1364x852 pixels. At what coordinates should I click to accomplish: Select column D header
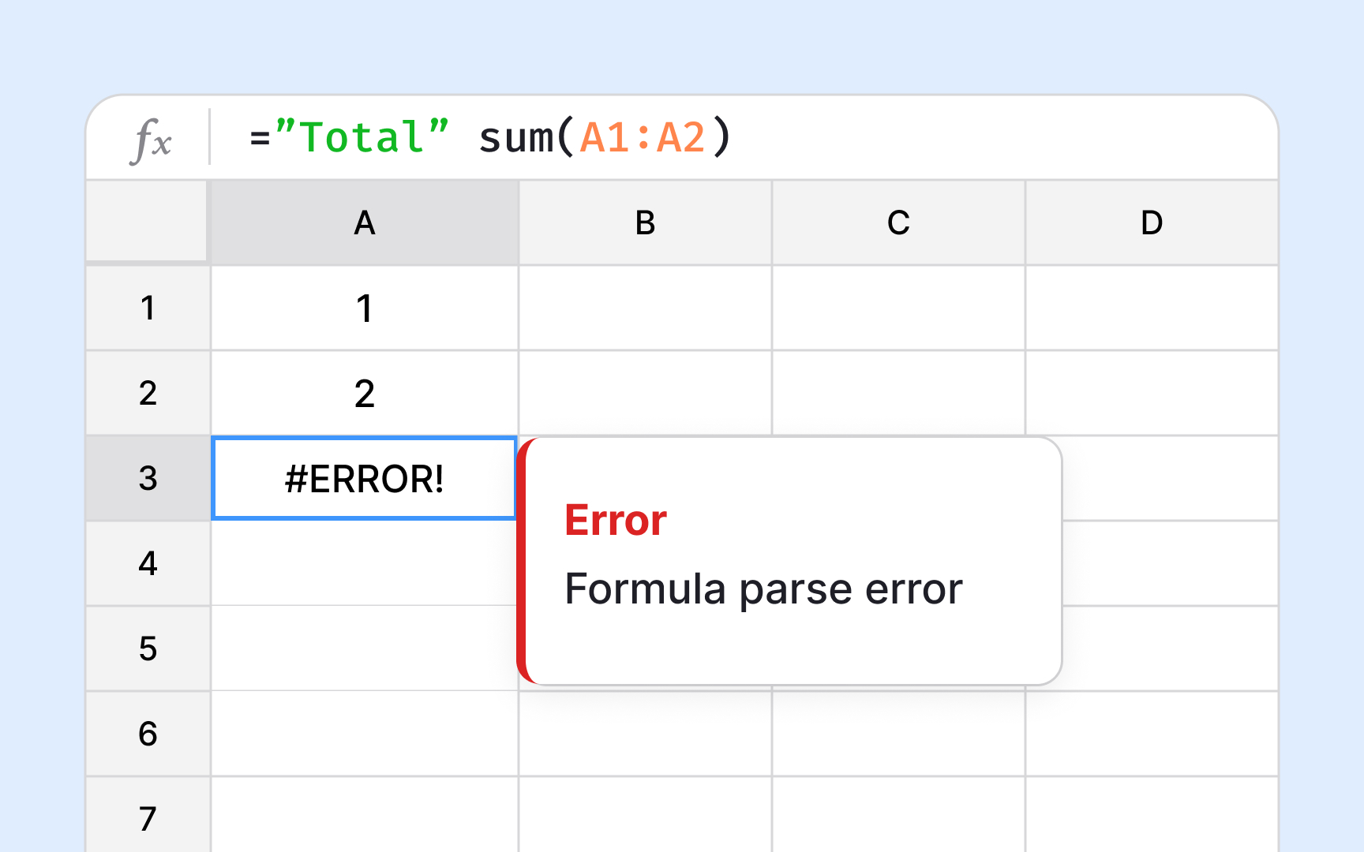(1151, 223)
